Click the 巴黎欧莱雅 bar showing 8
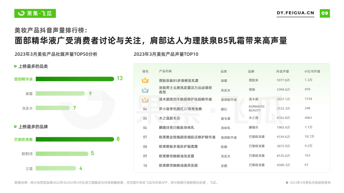The height and width of the screenshot is (193, 344). pyautogui.click(x=75, y=139)
